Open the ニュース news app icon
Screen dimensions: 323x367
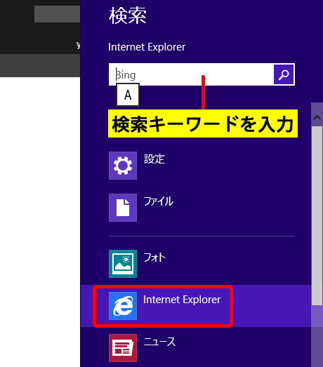(x=123, y=348)
